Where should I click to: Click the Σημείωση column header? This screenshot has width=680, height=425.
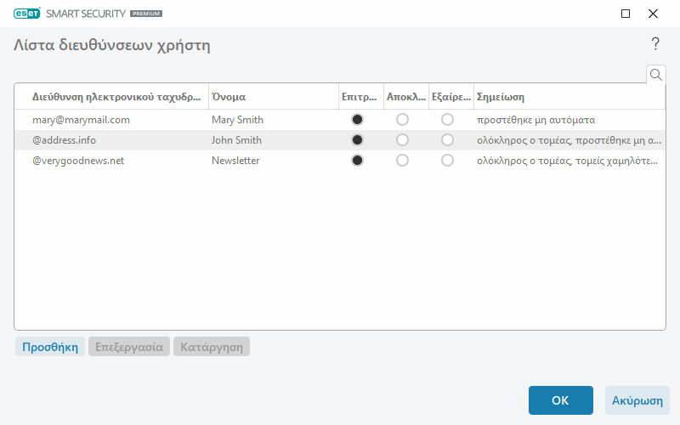(568, 97)
